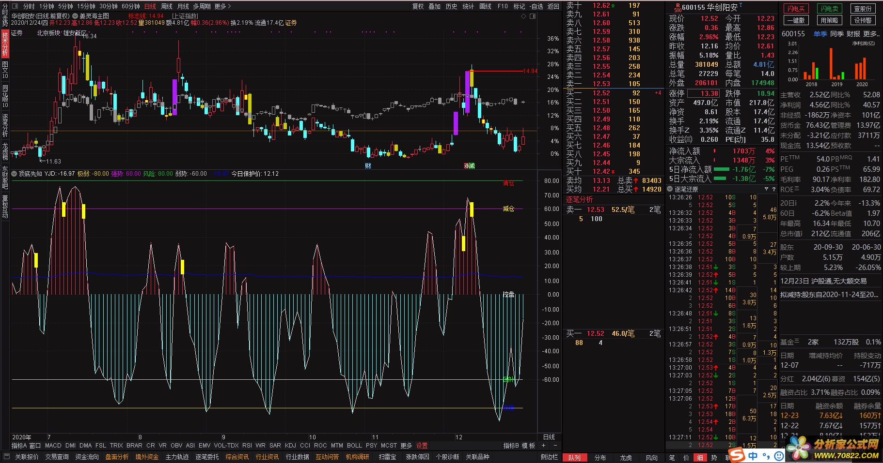
Task: Click the small icon left of 顶底先知 indicator
Action: coord(14,173)
